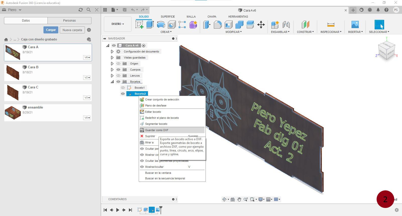
Task: Open the Cara B file thumbnail
Action: coord(13,72)
